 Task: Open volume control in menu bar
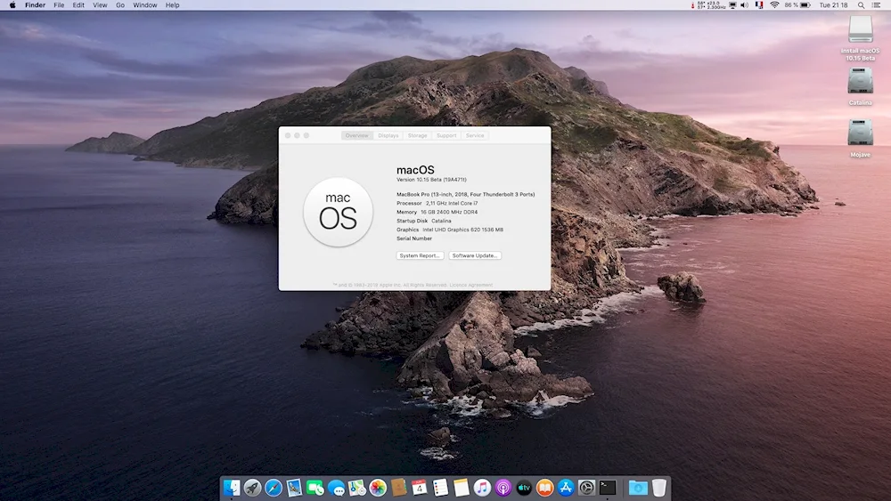click(x=744, y=5)
